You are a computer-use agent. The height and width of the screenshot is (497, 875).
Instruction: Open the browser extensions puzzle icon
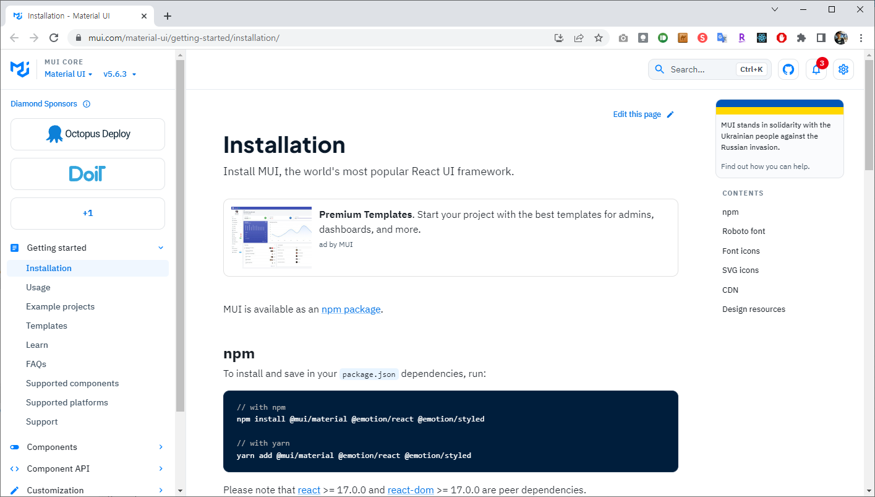pos(801,38)
